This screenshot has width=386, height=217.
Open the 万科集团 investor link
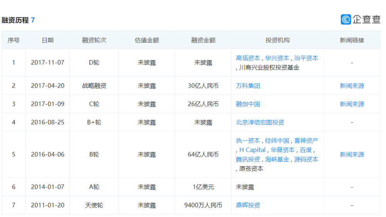248,86
